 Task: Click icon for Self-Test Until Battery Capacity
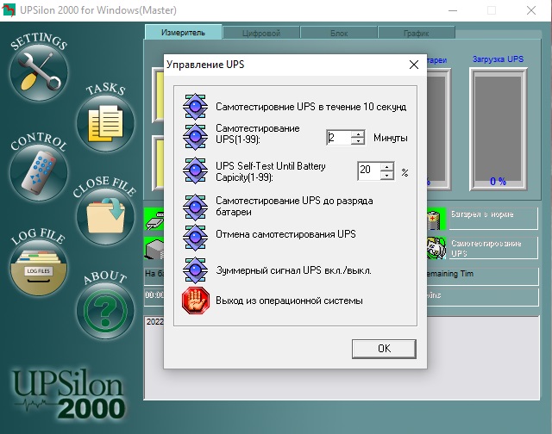pos(195,170)
